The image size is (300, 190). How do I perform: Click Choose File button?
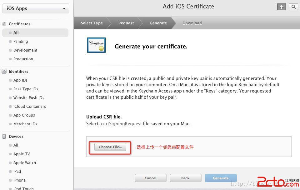pos(110,147)
